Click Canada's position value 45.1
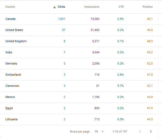This screenshot has width=162, height=138. click(x=150, y=19)
